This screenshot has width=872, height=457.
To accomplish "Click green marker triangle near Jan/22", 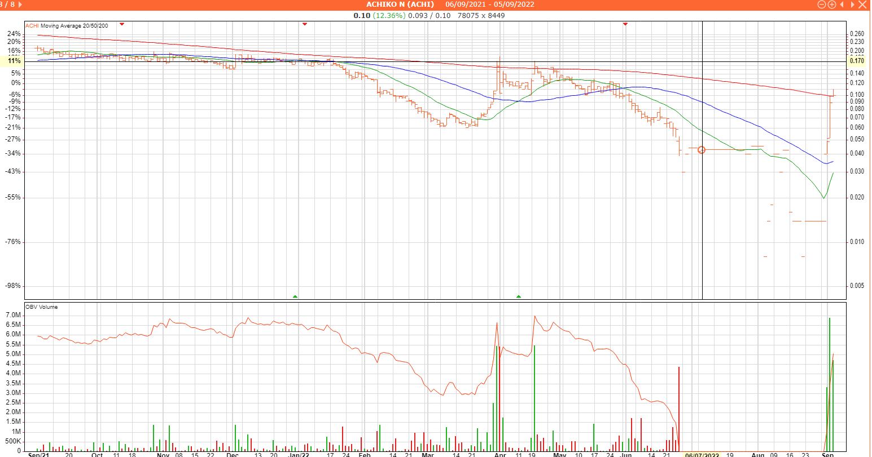I will coord(295,296).
